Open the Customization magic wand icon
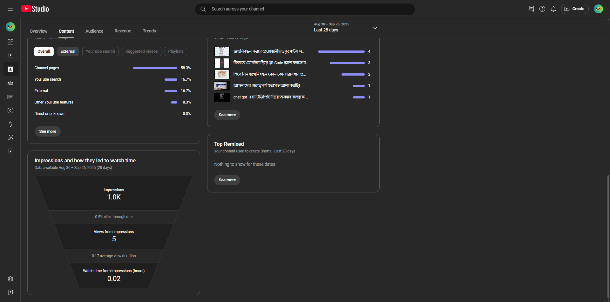610x302 pixels. tap(10, 138)
